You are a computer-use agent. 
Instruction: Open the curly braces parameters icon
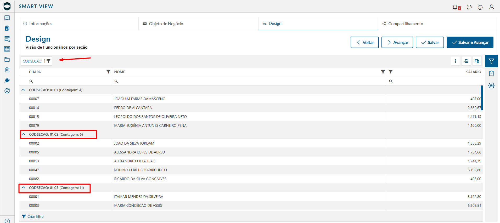(x=491, y=85)
